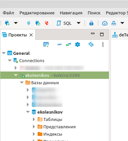Select the Представления folder
The width and height of the screenshot is (128, 141).
click(59, 127)
